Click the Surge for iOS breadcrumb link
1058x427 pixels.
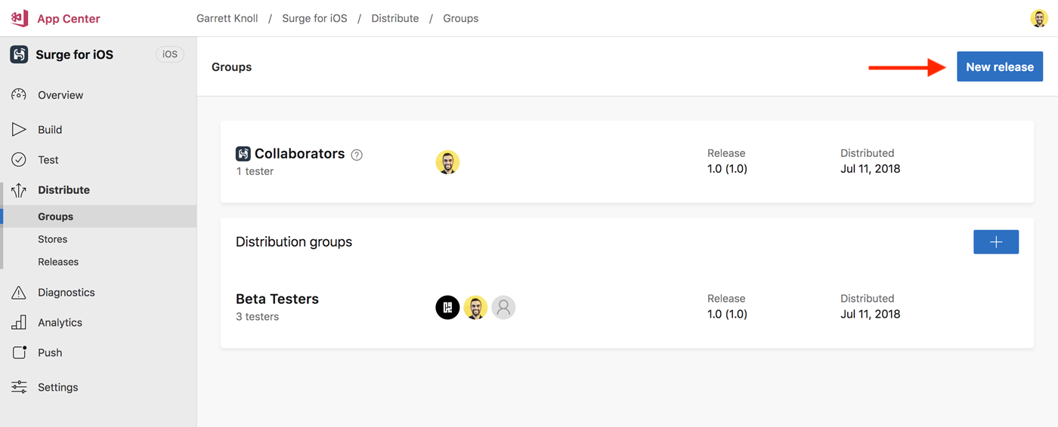pyautogui.click(x=314, y=18)
